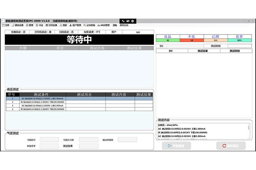Open 通讯设置 communication settings
The image size is (256, 170).
click(18, 25)
